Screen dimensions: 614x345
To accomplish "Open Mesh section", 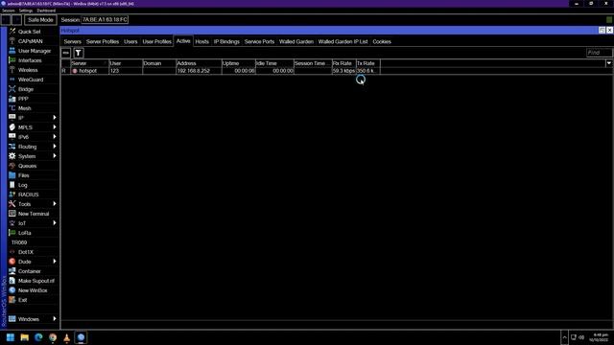I will click(x=24, y=108).
